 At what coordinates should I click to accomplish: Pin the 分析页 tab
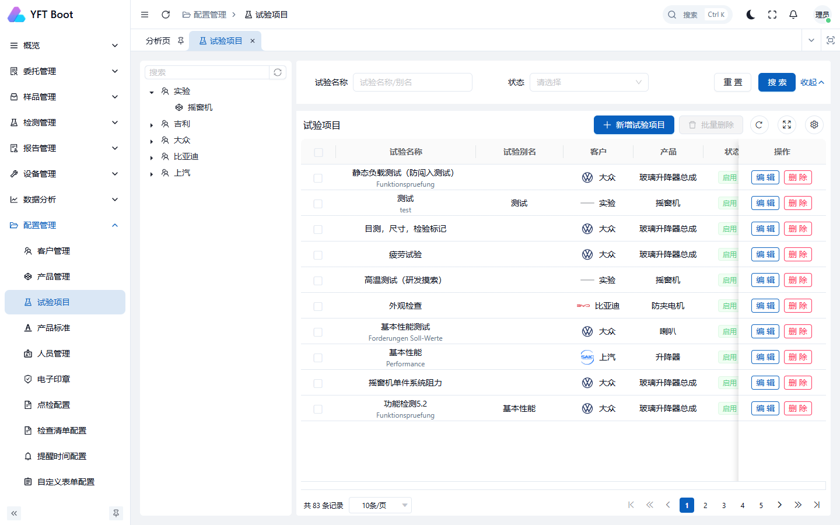(181, 41)
